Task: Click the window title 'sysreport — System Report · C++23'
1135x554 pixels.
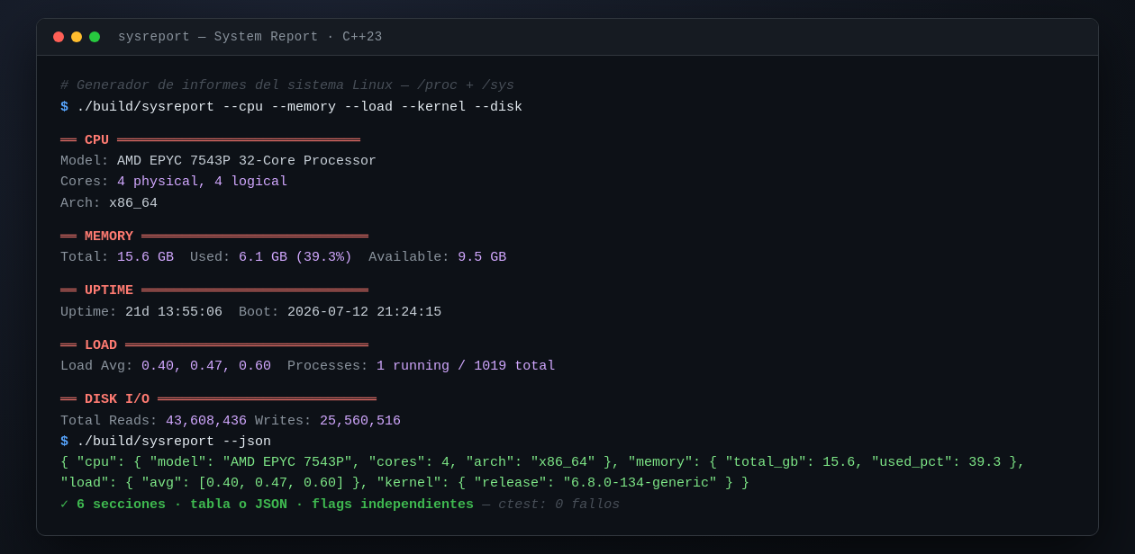Action: [250, 37]
